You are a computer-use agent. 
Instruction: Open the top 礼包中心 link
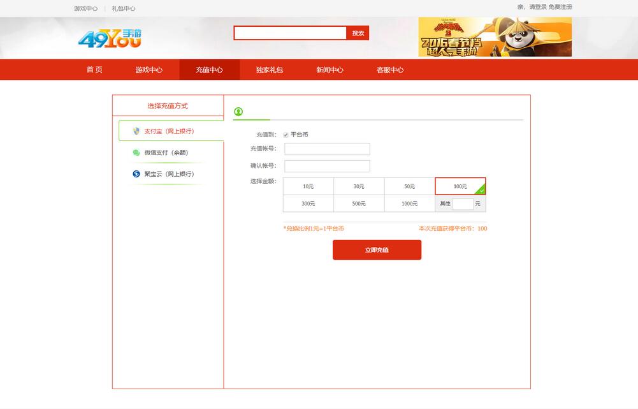[124, 8]
